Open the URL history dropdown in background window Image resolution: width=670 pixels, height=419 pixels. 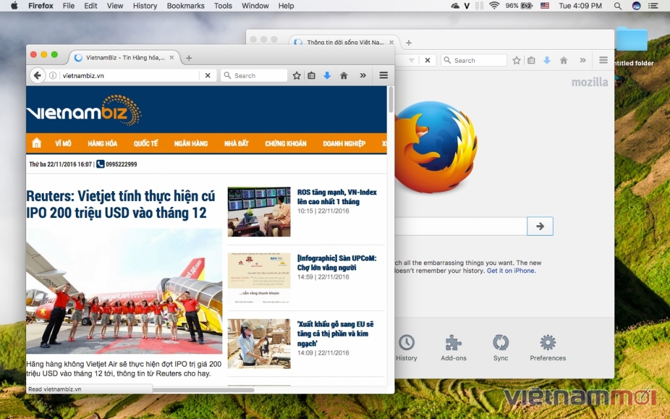(412, 60)
